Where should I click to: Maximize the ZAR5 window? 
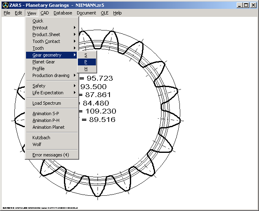coord(246,5)
